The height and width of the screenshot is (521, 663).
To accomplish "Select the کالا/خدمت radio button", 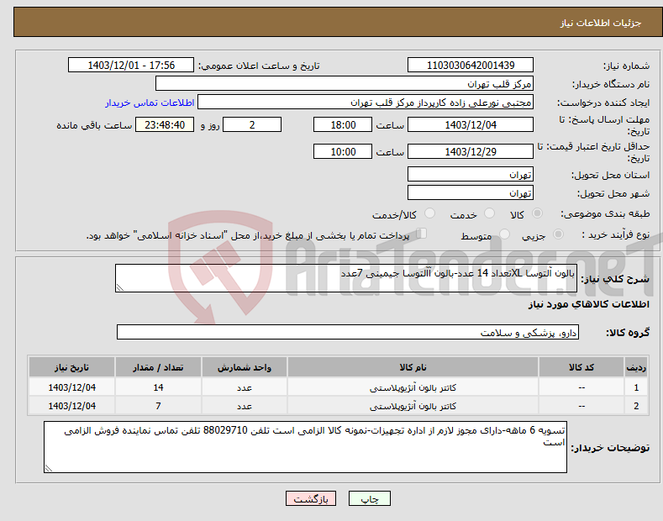I will pos(429,213).
